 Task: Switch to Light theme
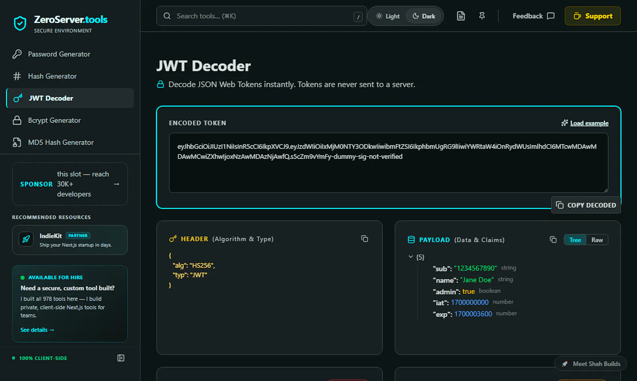pyautogui.click(x=388, y=16)
